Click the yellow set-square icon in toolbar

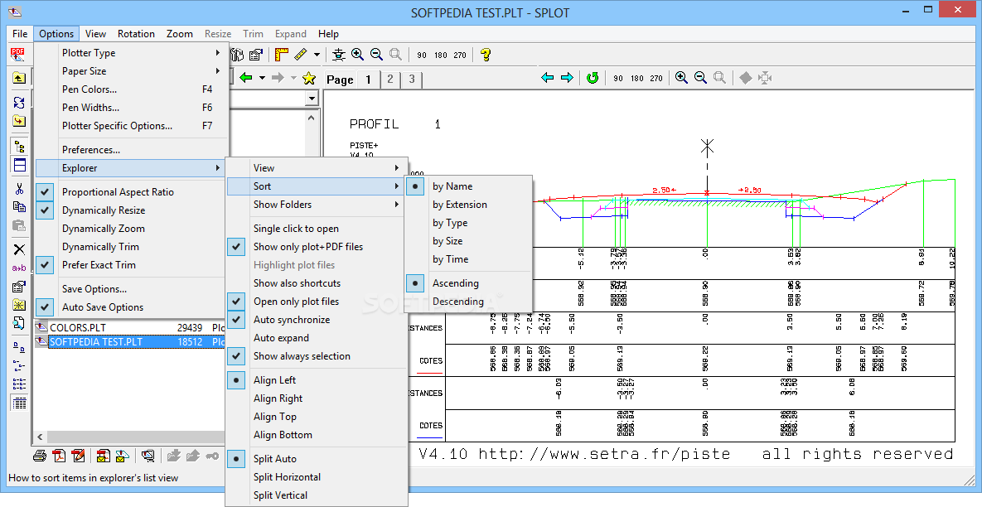[x=281, y=55]
